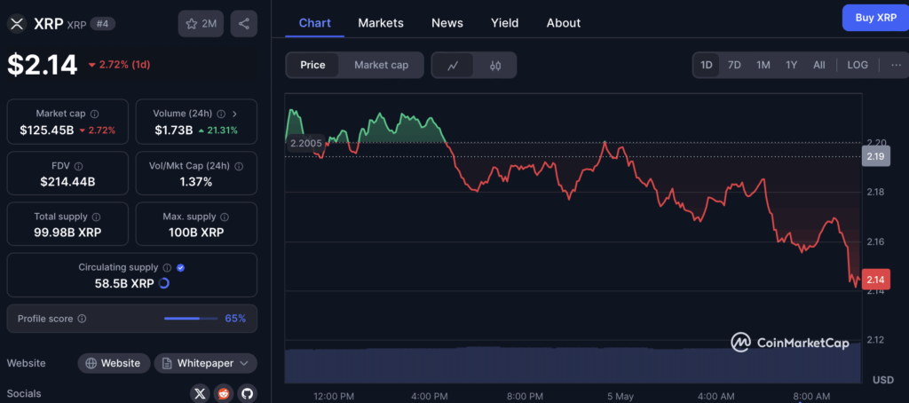Show Market cap info tooltip icon
The width and height of the screenshot is (909, 403).
[94, 114]
